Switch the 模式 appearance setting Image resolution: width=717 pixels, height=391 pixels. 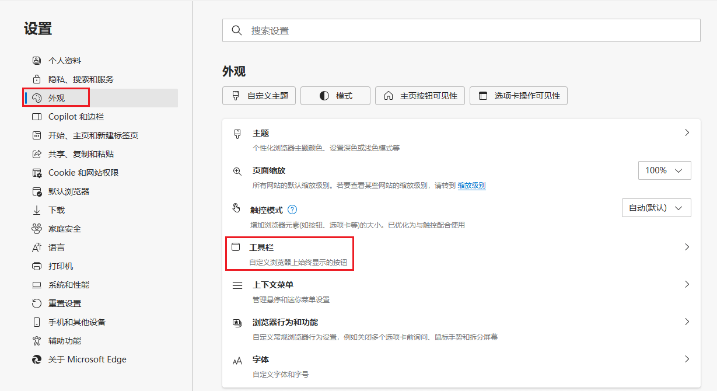tap(335, 95)
